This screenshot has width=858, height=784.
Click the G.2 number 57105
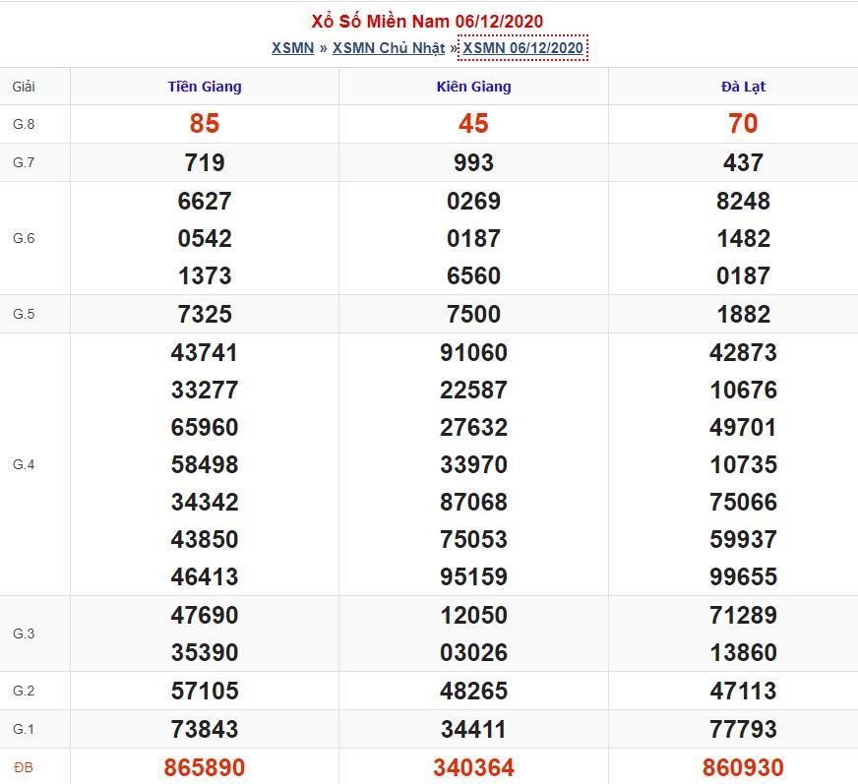click(x=205, y=691)
